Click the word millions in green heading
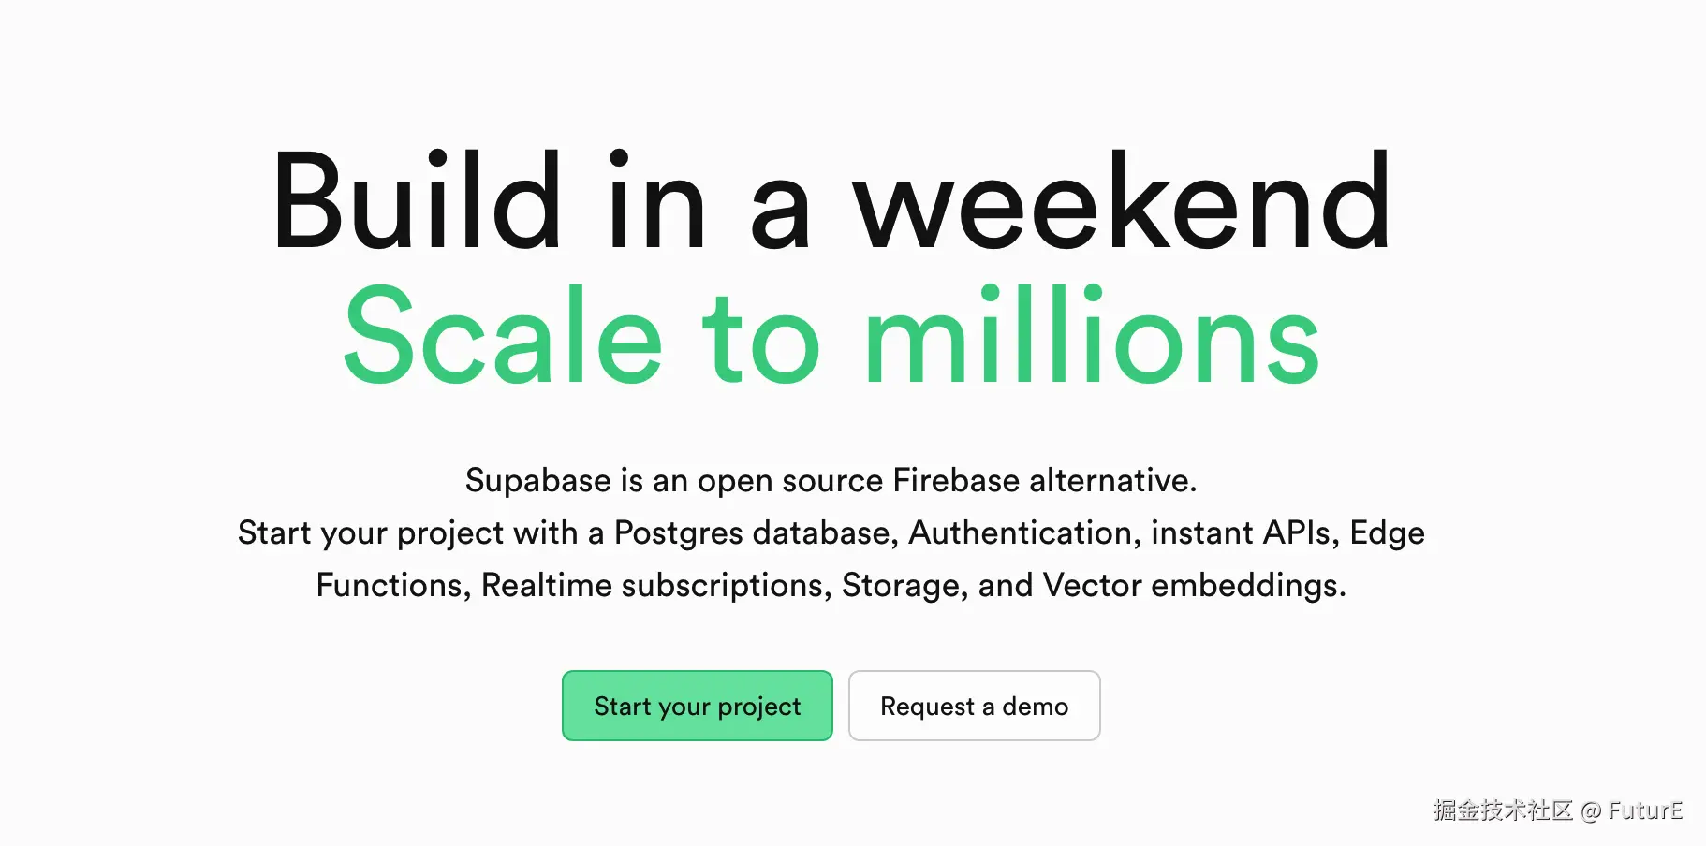This screenshot has height=846, width=1706. tap(1093, 335)
